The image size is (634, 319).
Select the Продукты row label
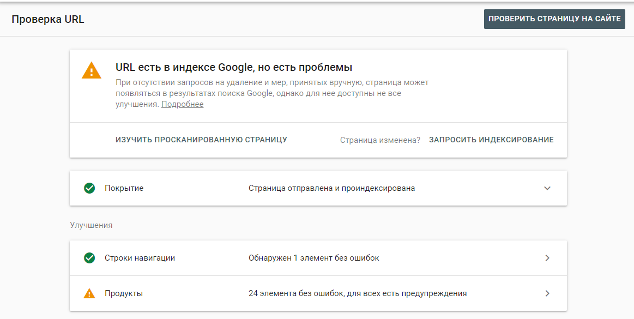click(x=124, y=293)
